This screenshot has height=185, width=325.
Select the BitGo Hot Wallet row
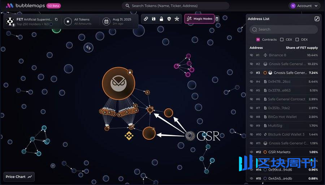[x=283, y=117]
